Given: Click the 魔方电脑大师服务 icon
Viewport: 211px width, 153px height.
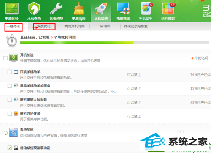Looking at the screenshot, I should tap(16, 99).
